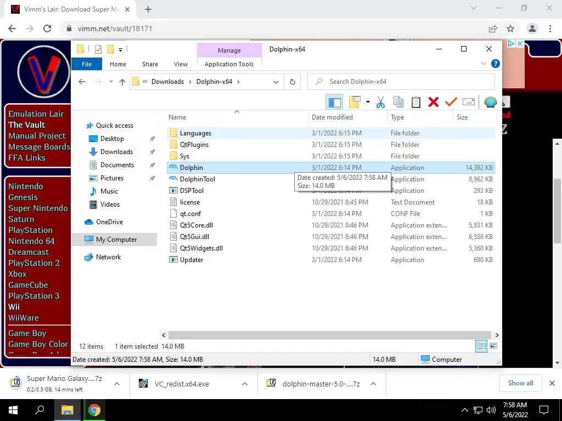Click the red X Delete icon
The width and height of the screenshot is (562, 421).
coord(434,103)
